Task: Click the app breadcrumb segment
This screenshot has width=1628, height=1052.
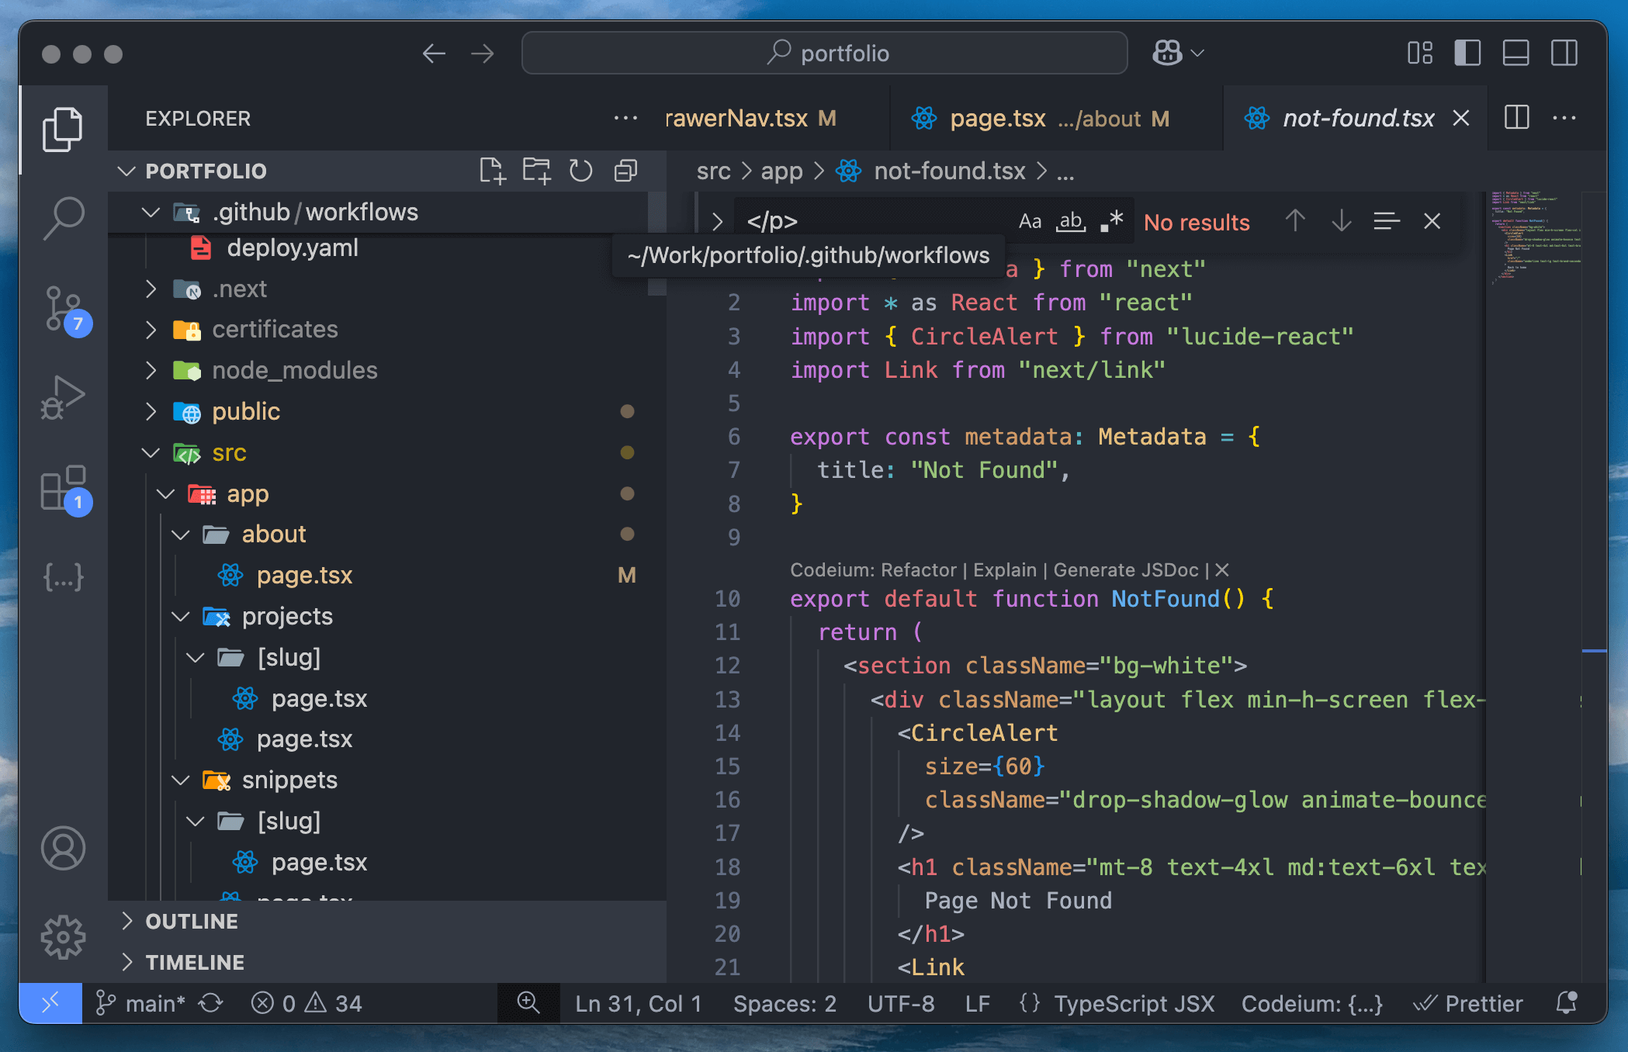Action: click(x=781, y=171)
